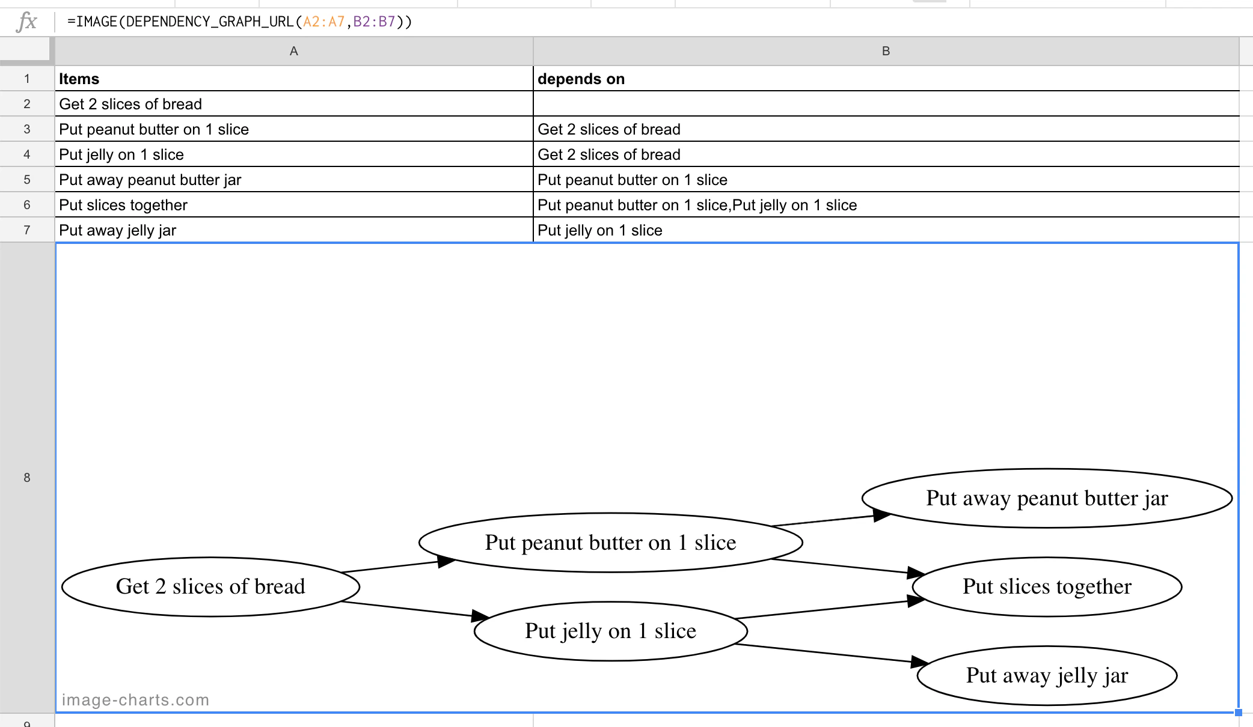The height and width of the screenshot is (727, 1253).
Task: Click the Put peanut butter on 1 slice node
Action: [610, 543]
